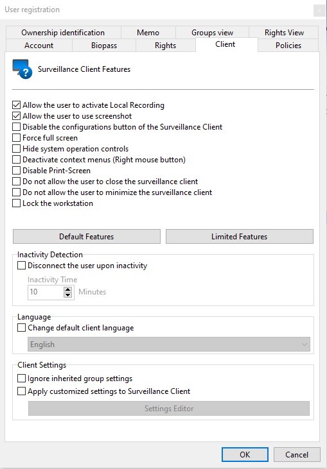Check Ignore inherited group settings
This screenshot has height=469, width=327.
21,379
